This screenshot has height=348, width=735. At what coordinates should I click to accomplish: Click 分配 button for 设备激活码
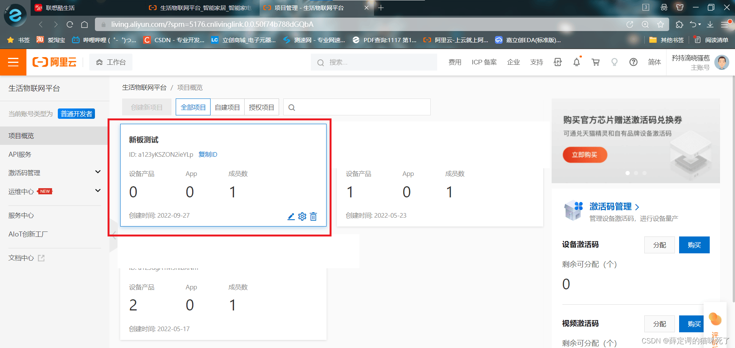pos(659,245)
